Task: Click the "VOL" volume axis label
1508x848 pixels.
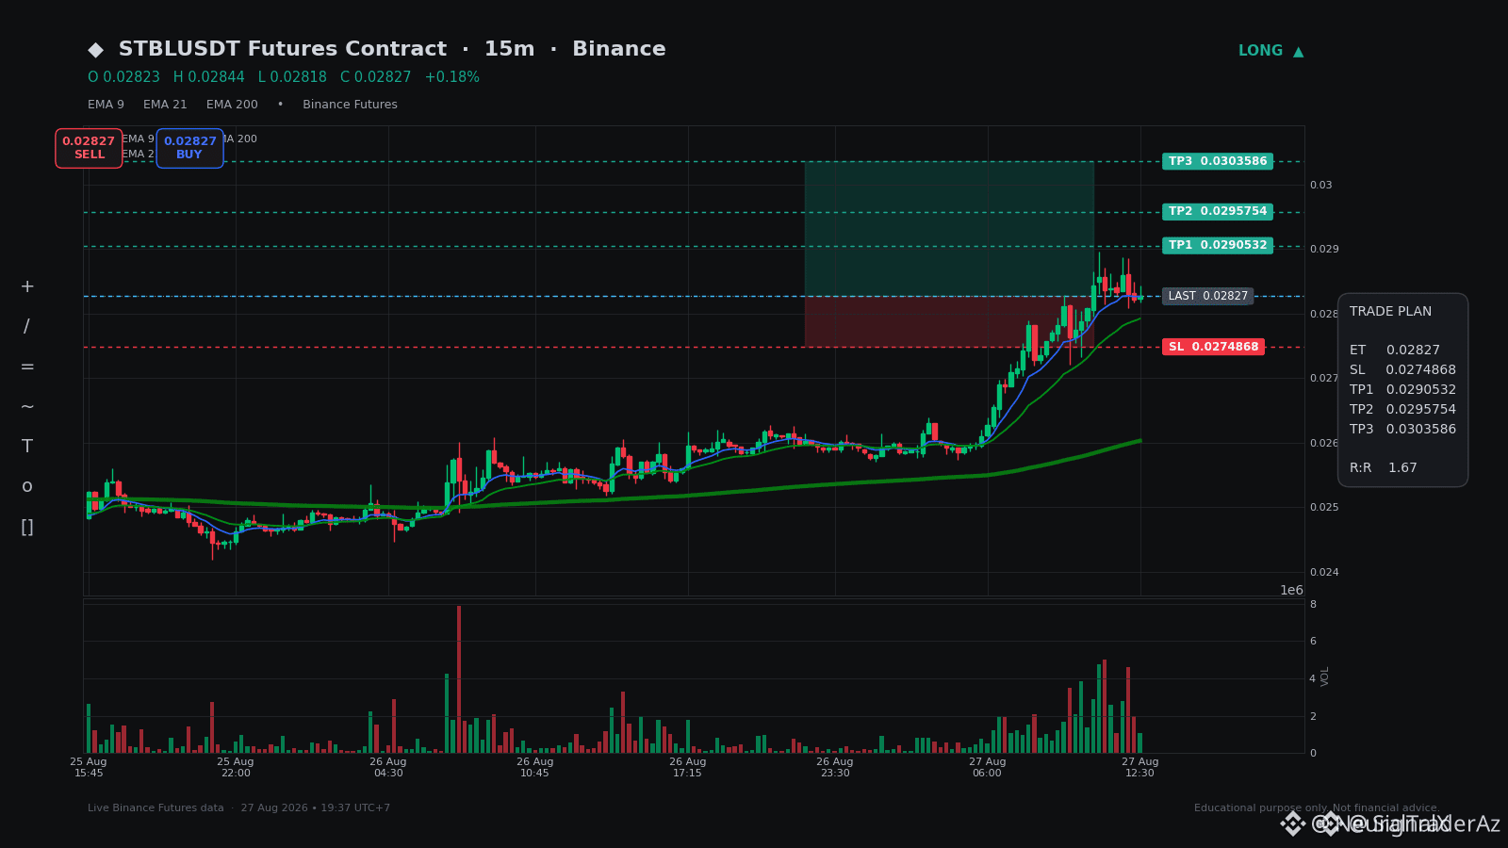Action: pyautogui.click(x=1325, y=677)
